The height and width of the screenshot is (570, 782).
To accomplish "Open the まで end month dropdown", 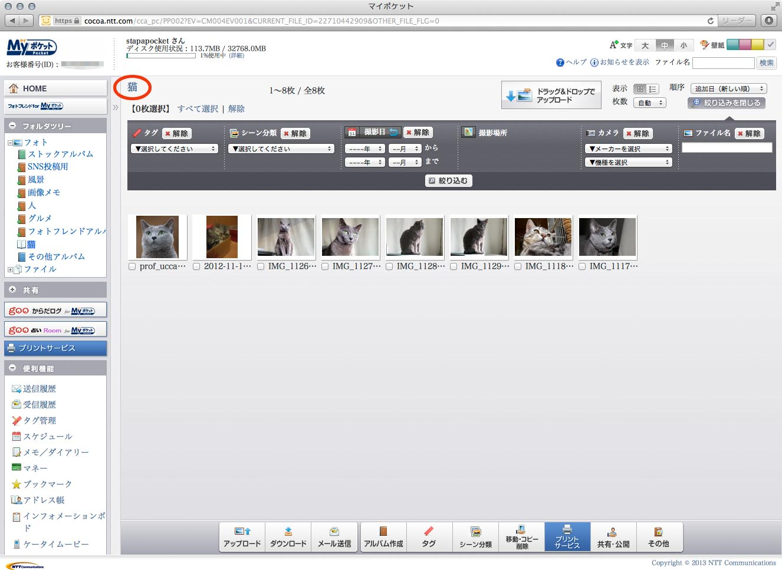I will (x=405, y=163).
